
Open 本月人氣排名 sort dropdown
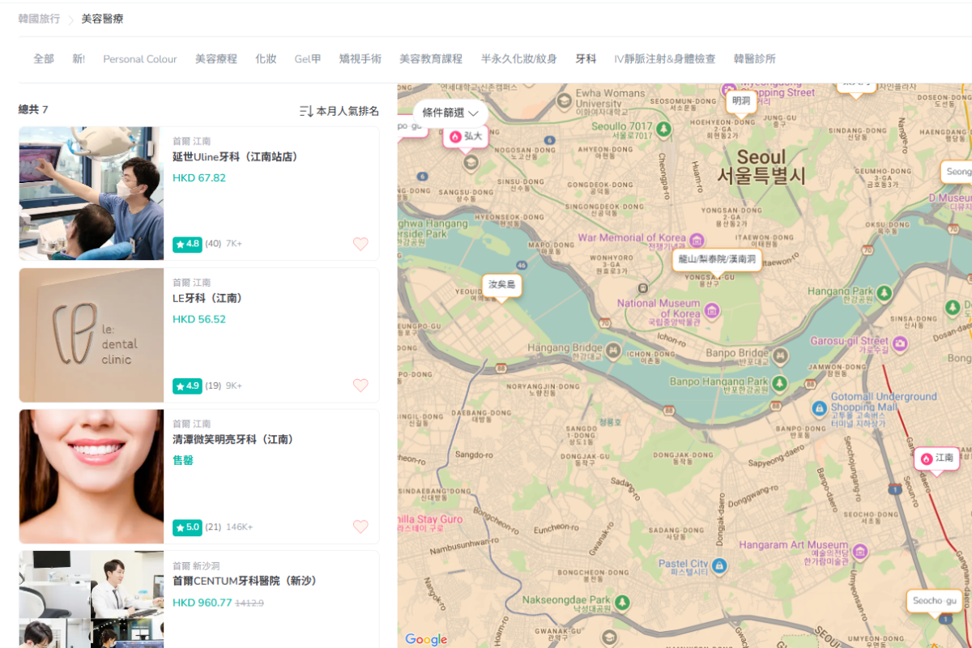pyautogui.click(x=339, y=111)
